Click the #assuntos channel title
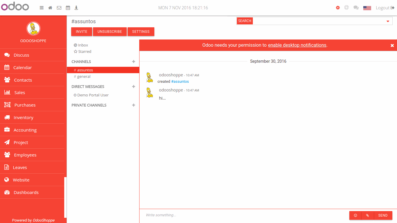397x223 pixels. click(x=83, y=21)
